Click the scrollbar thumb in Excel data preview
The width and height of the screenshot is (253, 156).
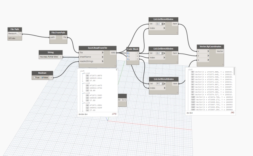117,70
